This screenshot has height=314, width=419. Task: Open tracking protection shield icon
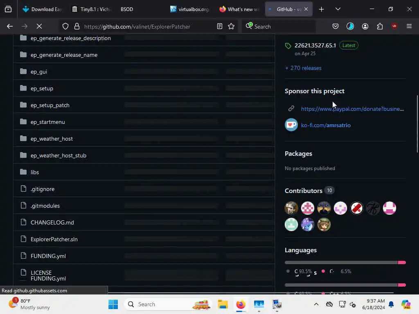click(x=65, y=27)
